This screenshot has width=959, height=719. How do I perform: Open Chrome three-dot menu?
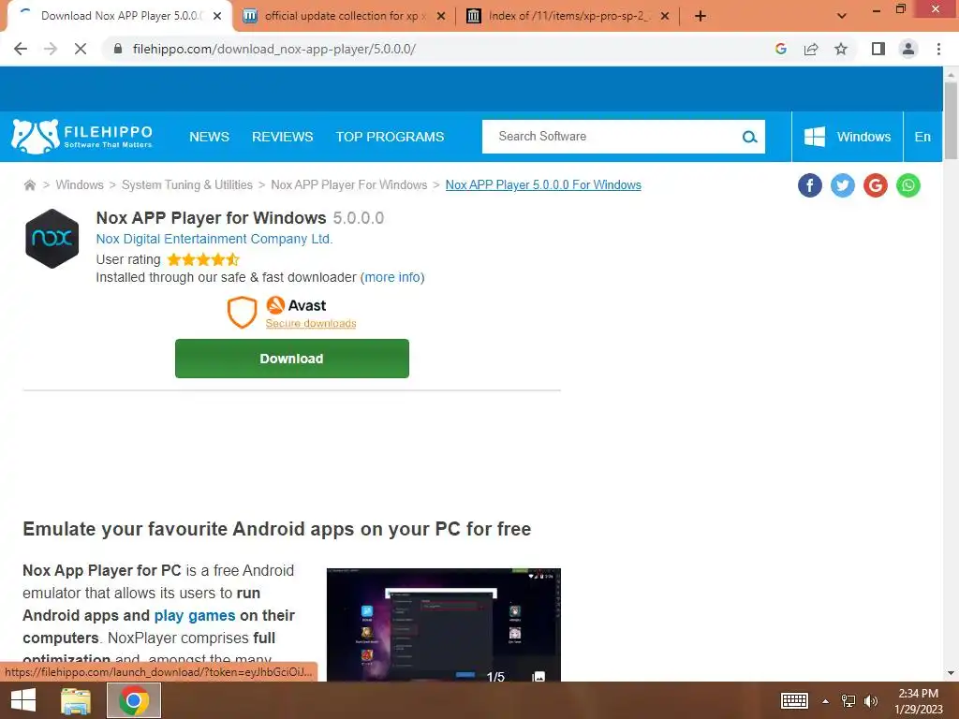tap(938, 49)
